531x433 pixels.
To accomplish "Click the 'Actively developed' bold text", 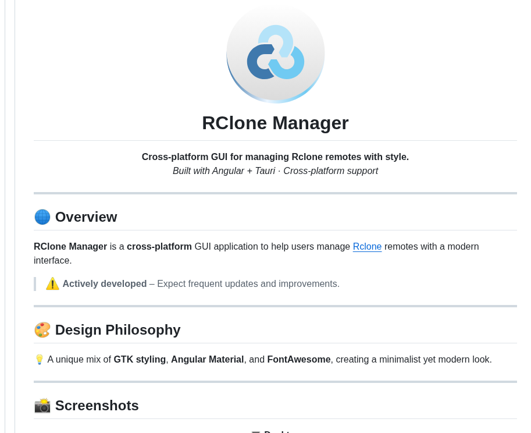I will (x=105, y=284).
